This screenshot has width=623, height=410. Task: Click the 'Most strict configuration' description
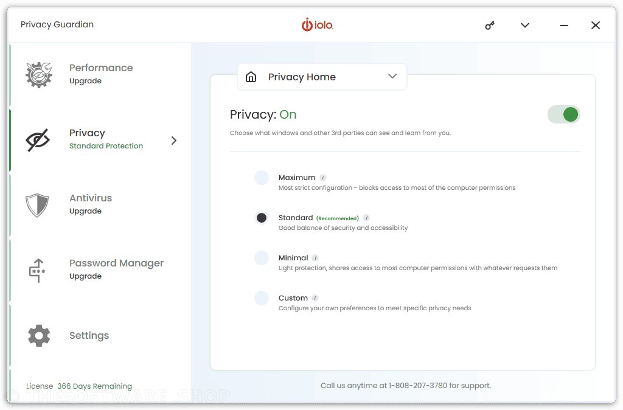[397, 188]
